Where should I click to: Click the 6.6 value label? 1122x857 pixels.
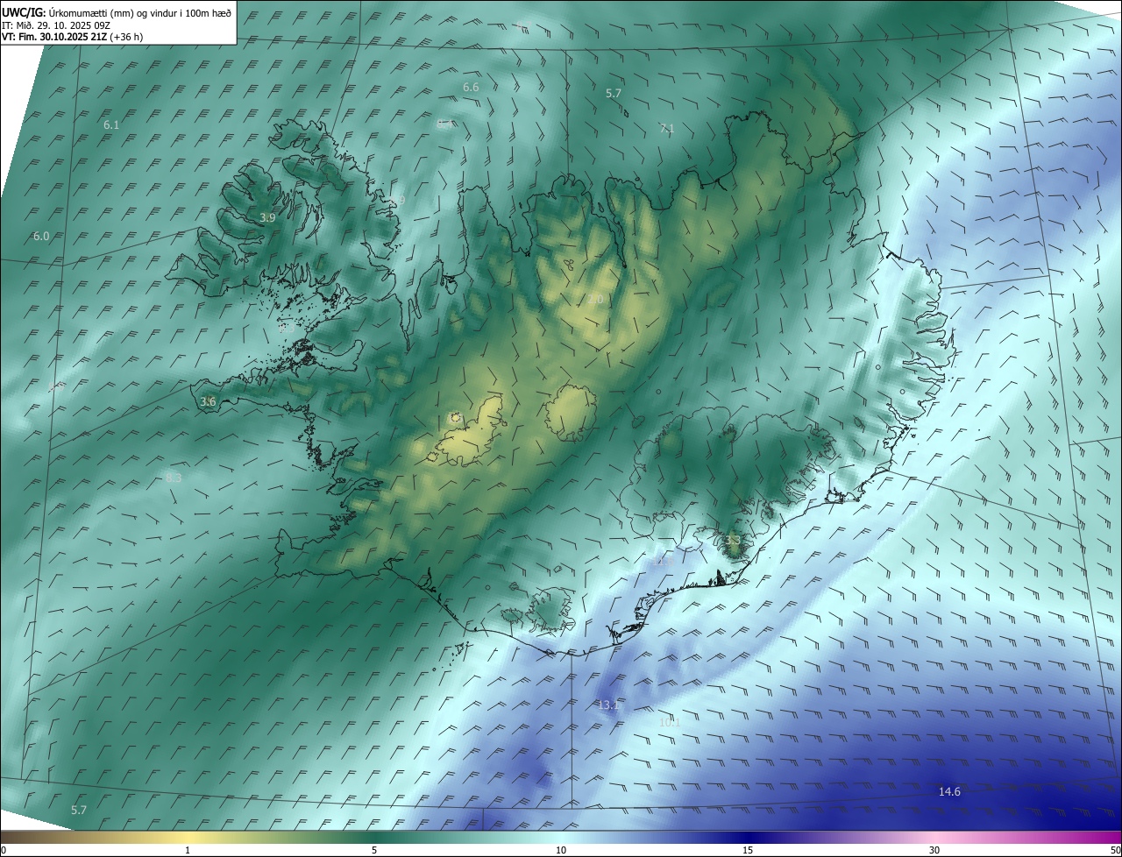[471, 87]
